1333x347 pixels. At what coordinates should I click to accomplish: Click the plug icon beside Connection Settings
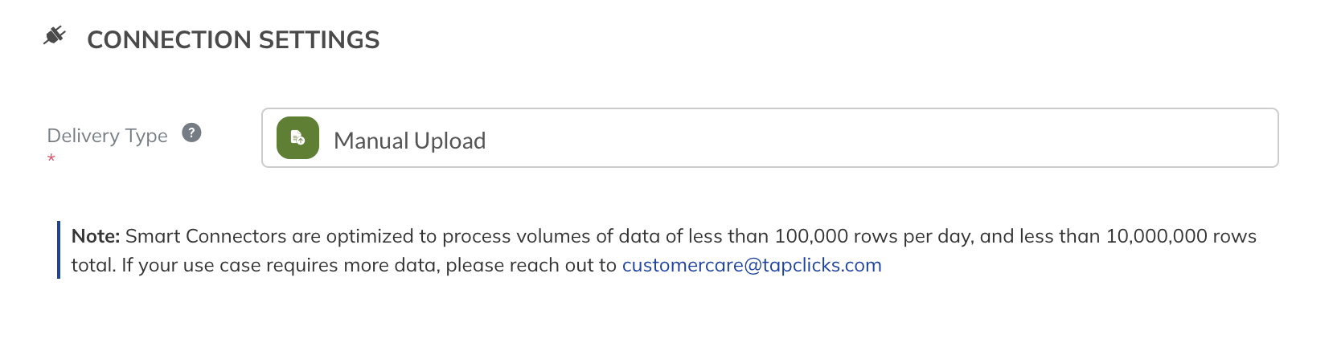point(54,36)
